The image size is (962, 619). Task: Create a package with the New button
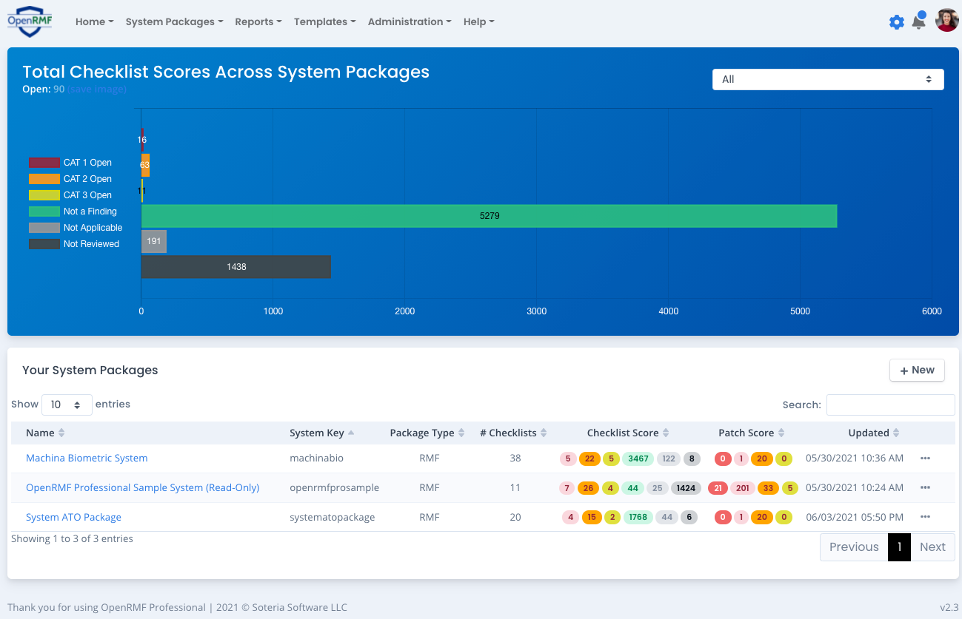(917, 370)
